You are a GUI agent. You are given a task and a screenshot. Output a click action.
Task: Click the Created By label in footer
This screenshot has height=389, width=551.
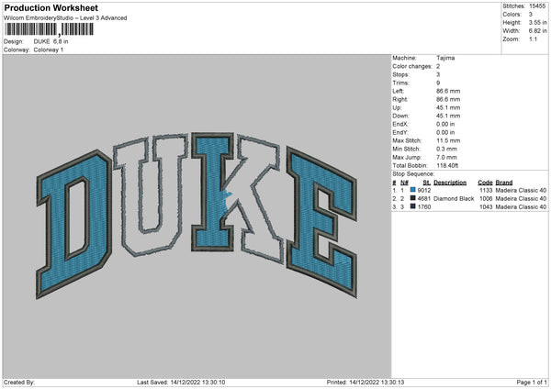[19, 382]
